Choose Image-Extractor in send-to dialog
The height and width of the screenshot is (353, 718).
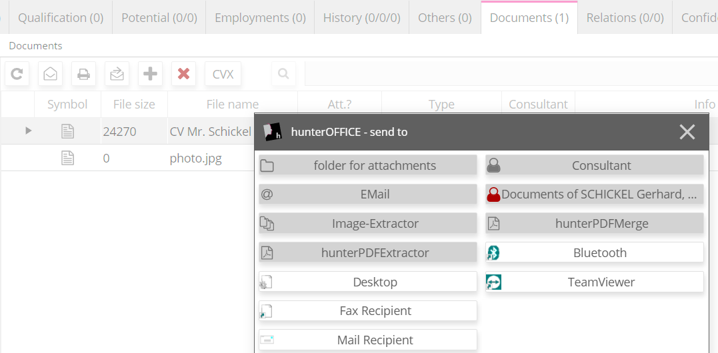point(368,224)
